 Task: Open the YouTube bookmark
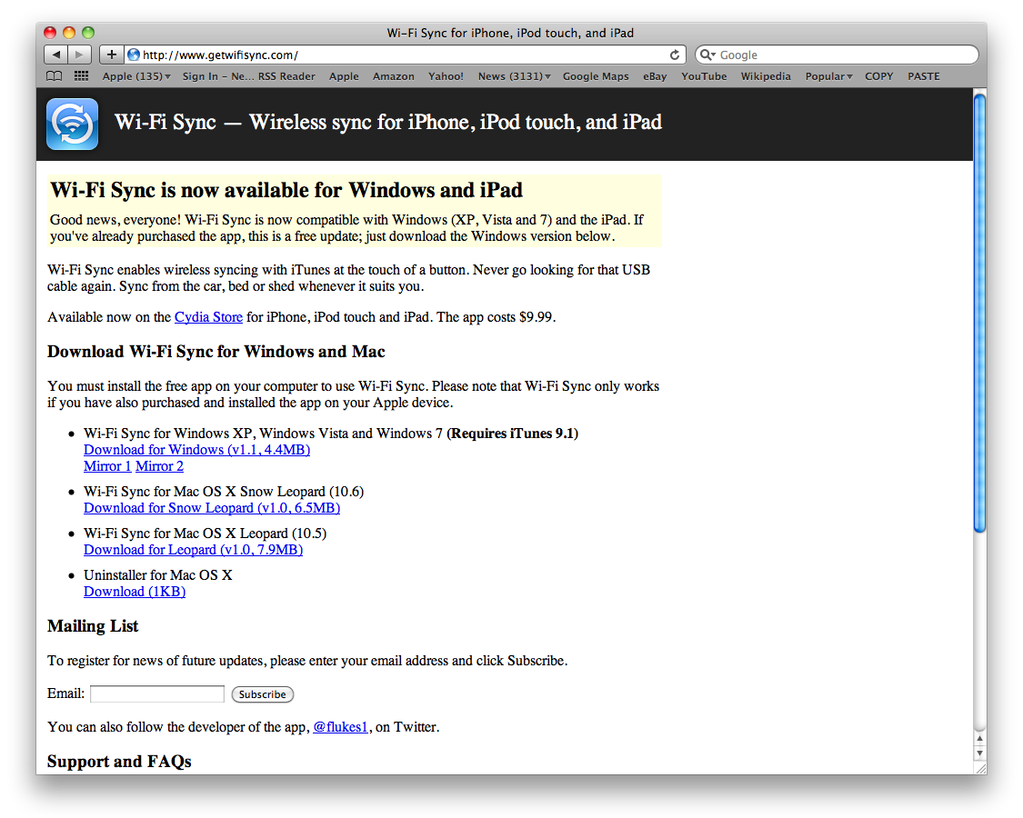click(703, 76)
